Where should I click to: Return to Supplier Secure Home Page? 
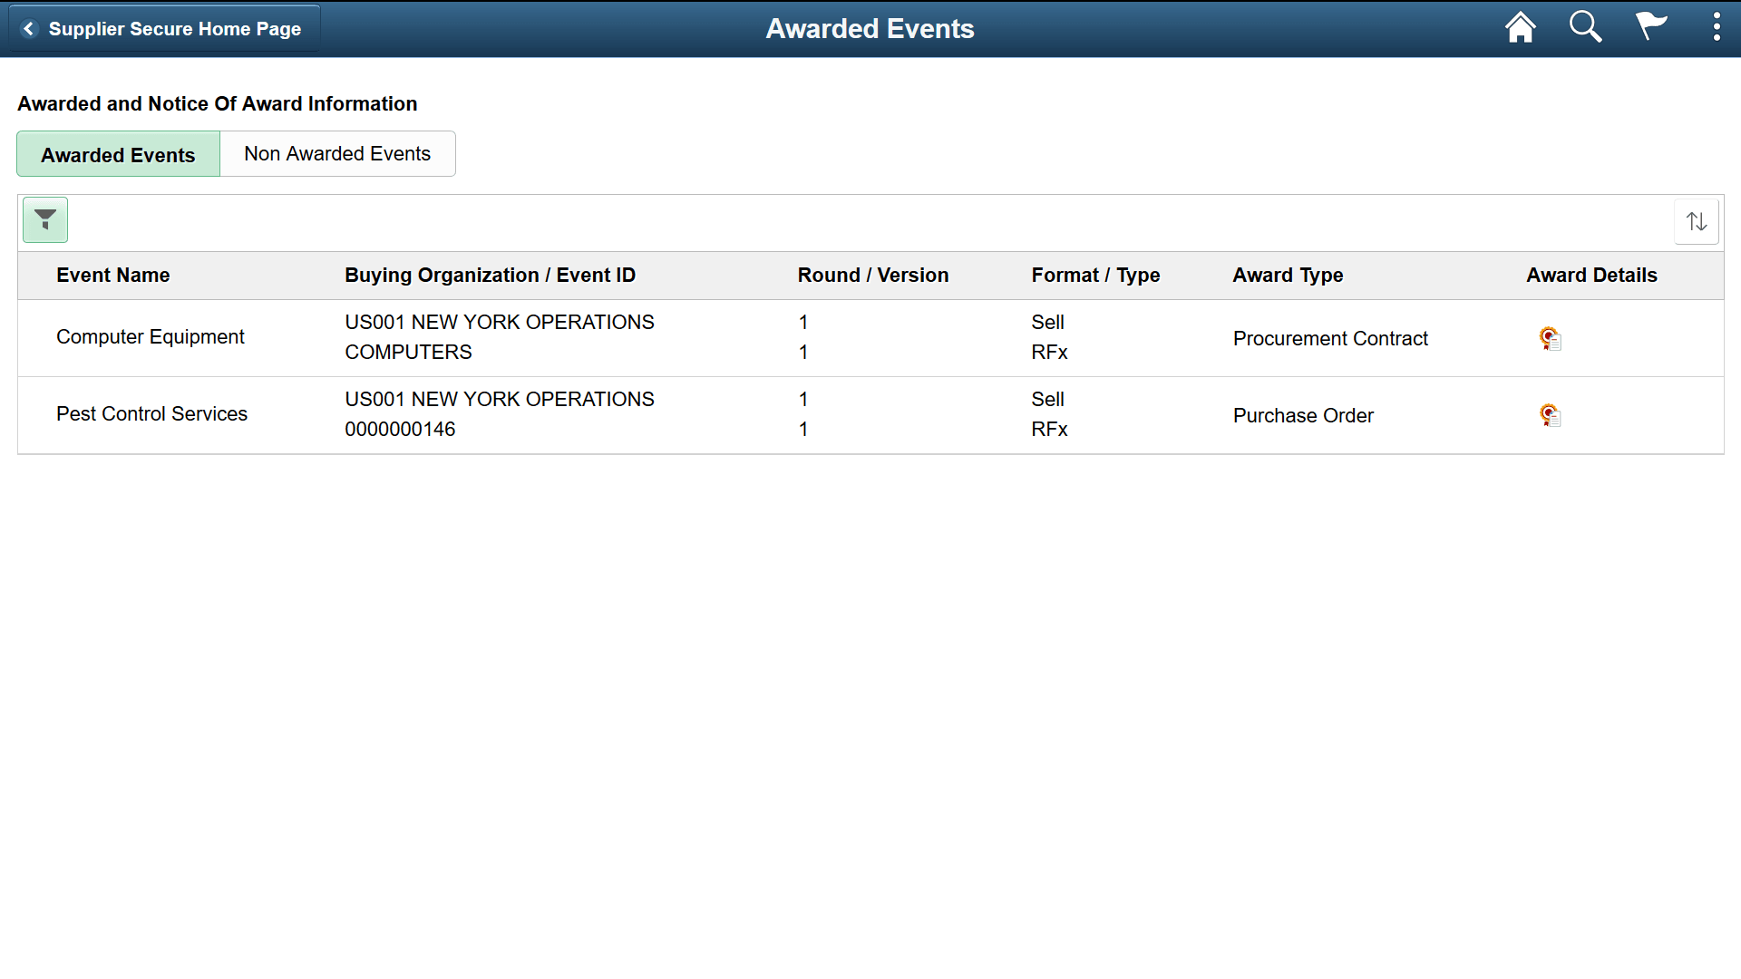pos(176,28)
